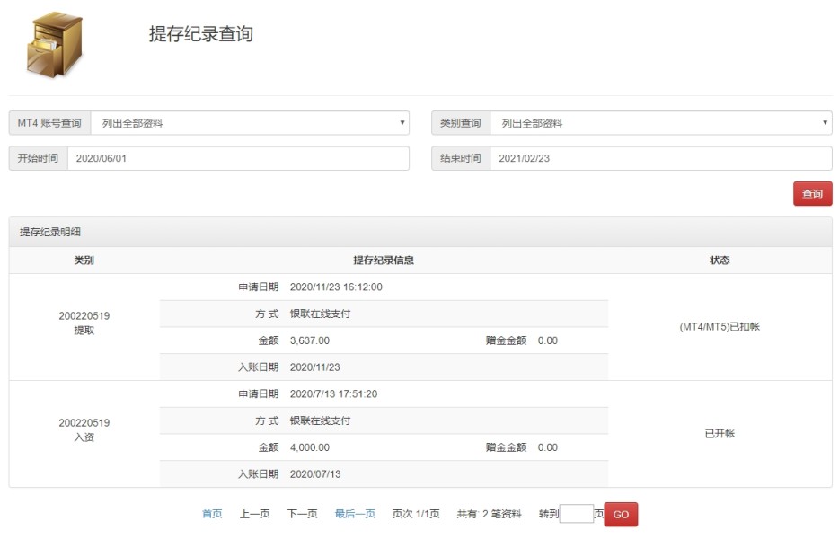Click the 结束时间 date field
This screenshot has width=839, height=539.
660,158
